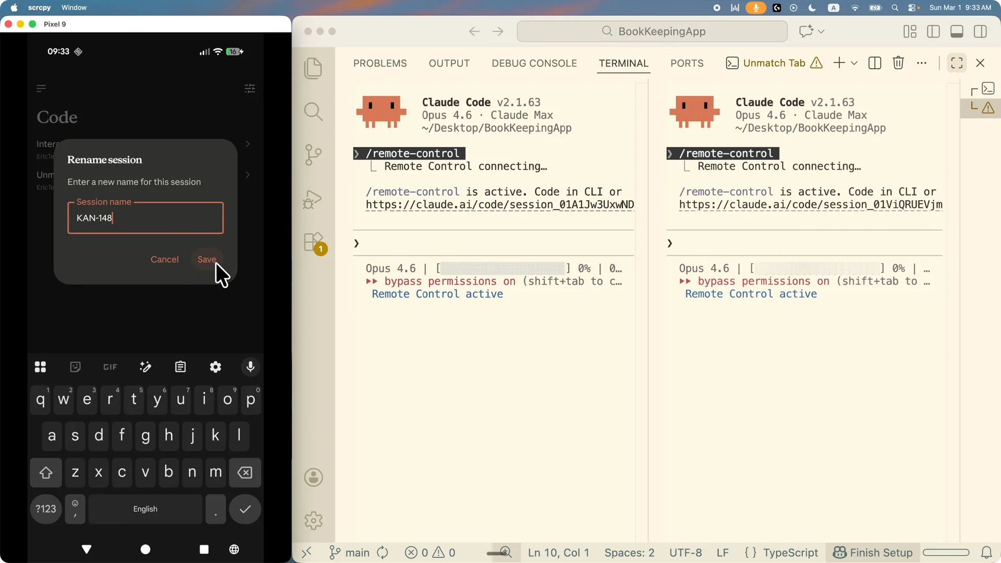Open the Copilot chat icon in title bar
Screen dimensions: 1001x563
point(806,31)
